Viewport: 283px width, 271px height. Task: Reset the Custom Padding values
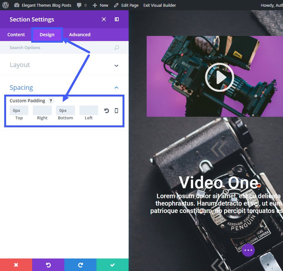click(106, 110)
